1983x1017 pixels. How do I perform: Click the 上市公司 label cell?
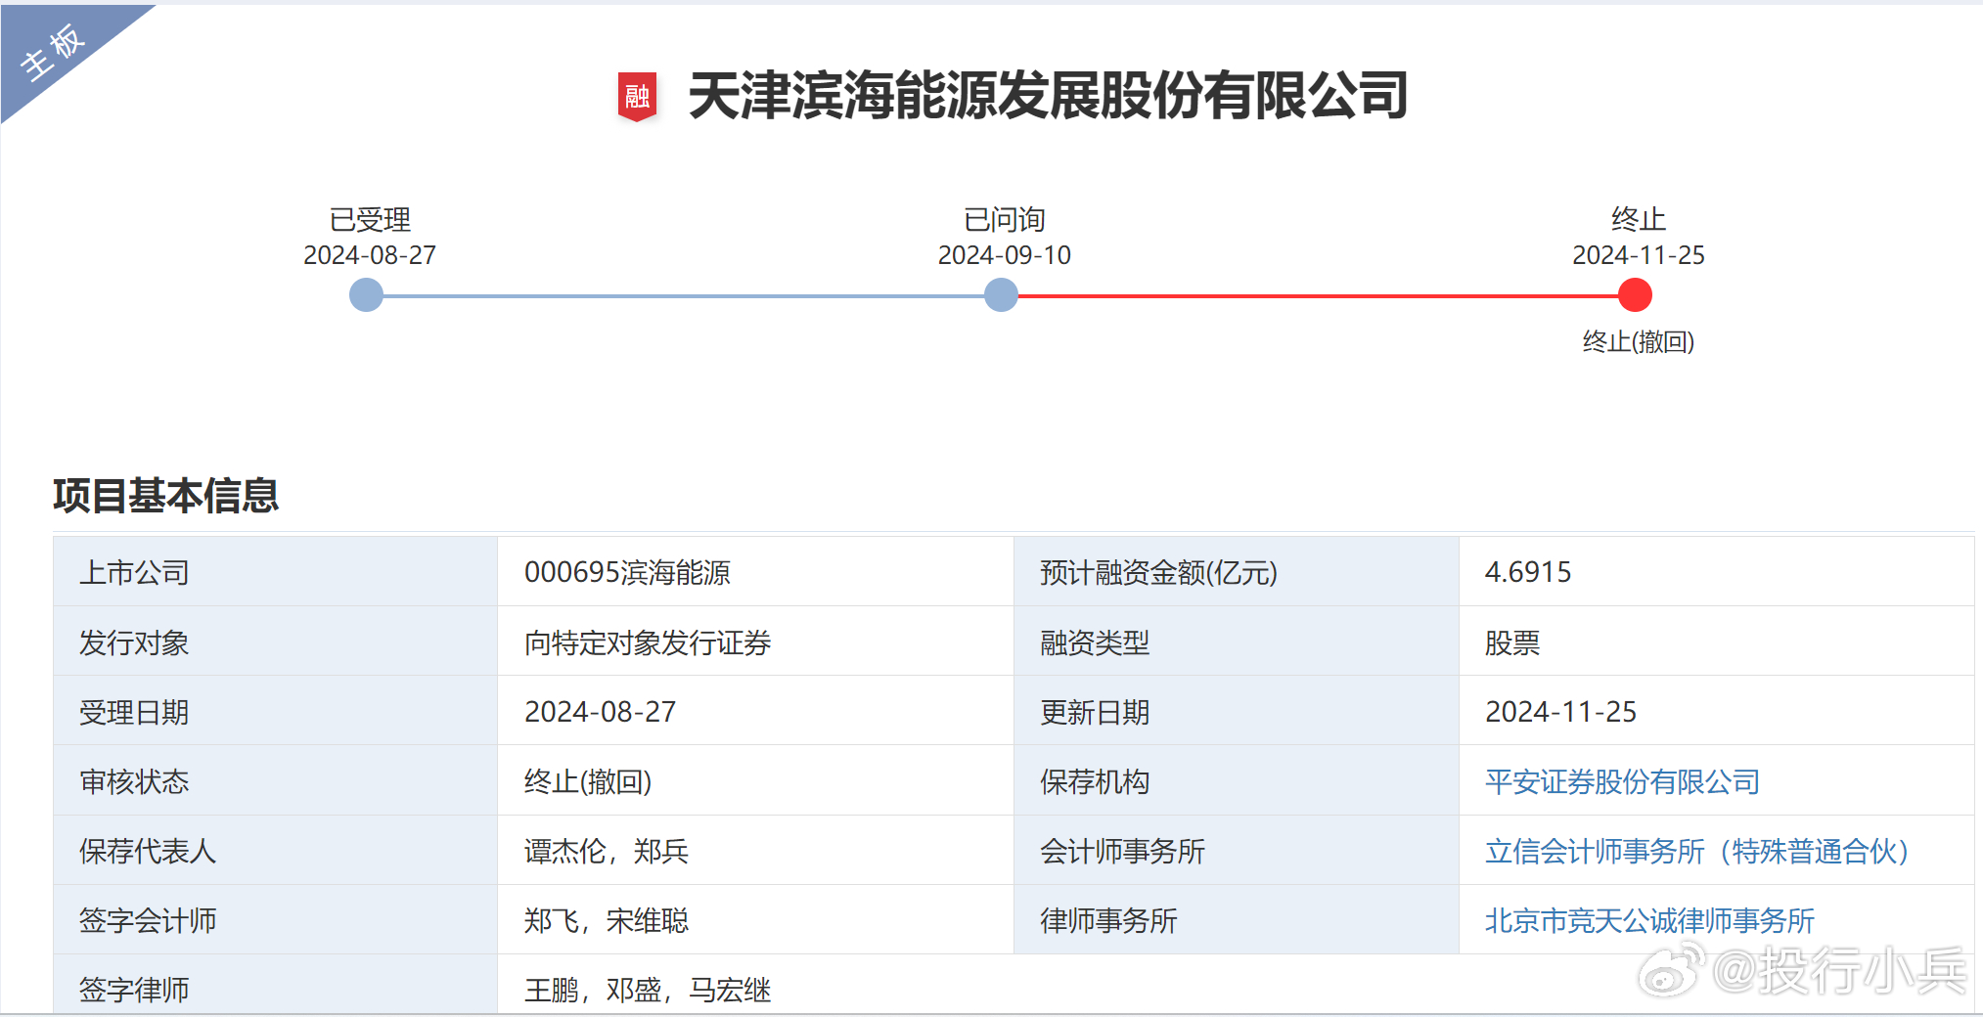tap(275, 572)
